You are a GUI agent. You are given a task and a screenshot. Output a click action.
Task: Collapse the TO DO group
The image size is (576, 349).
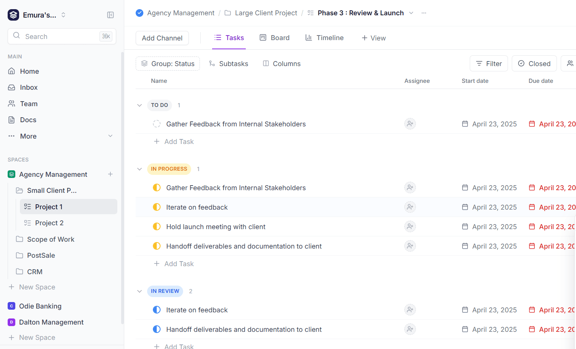(x=140, y=105)
